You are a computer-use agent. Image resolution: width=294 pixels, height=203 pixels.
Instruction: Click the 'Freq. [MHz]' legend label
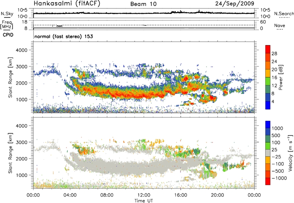pyautogui.click(x=7, y=25)
